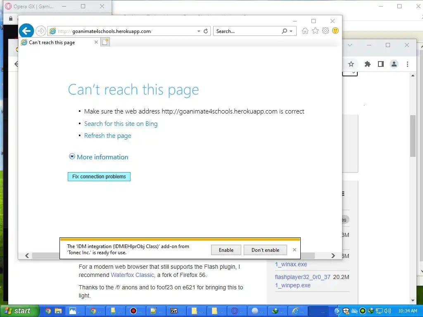Open Search for this site on Bing link
Viewport: 423px width, 317px height.
(121, 124)
